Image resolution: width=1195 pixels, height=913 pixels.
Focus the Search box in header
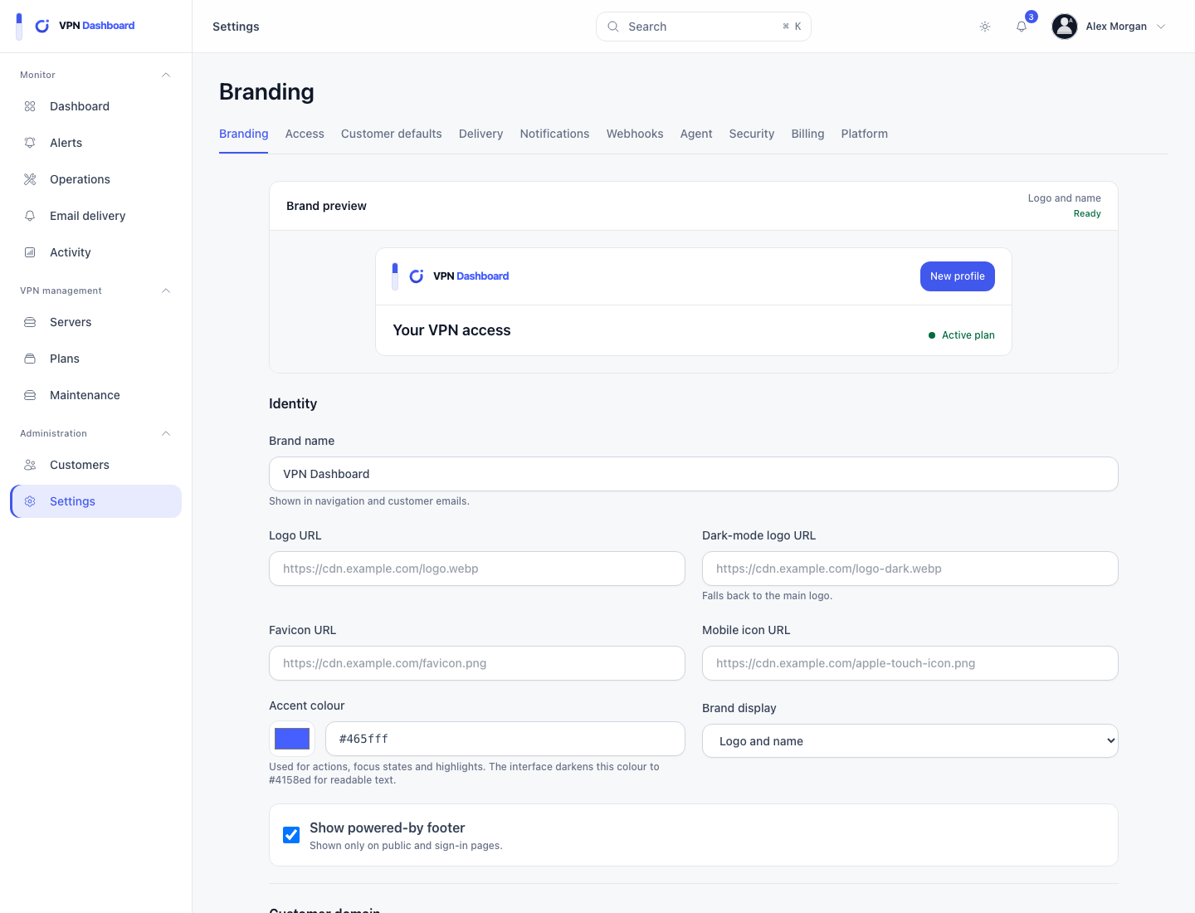(x=704, y=27)
